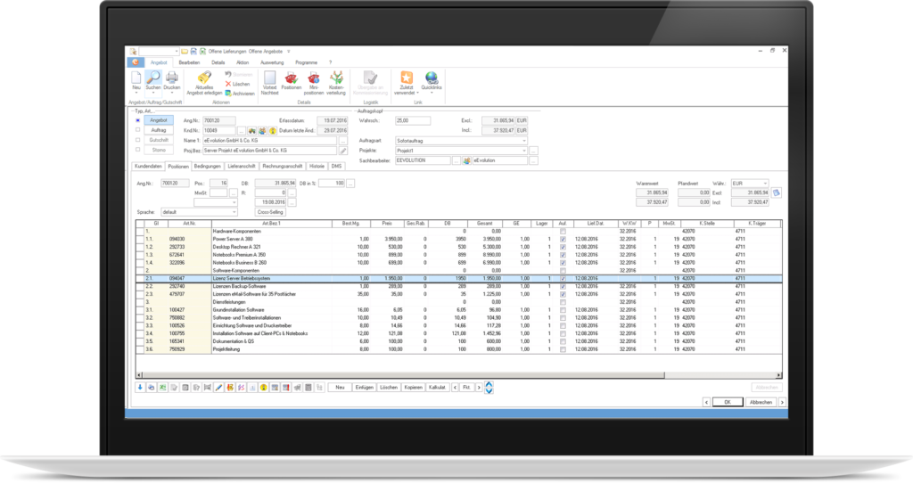
Task: Select the Auftrag type checkbox
Action: pyautogui.click(x=136, y=130)
